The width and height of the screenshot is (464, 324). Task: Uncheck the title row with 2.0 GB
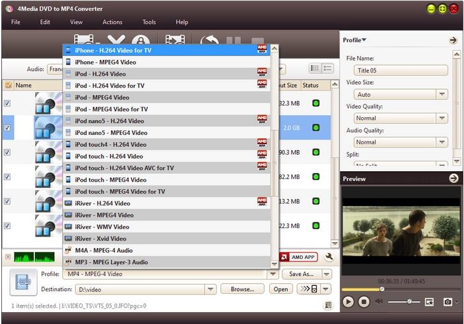(x=7, y=128)
